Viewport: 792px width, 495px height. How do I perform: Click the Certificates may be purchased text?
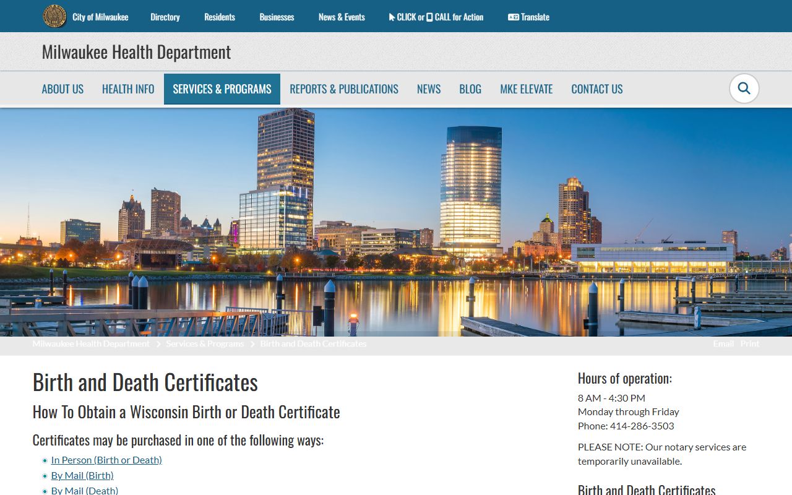coord(178,441)
